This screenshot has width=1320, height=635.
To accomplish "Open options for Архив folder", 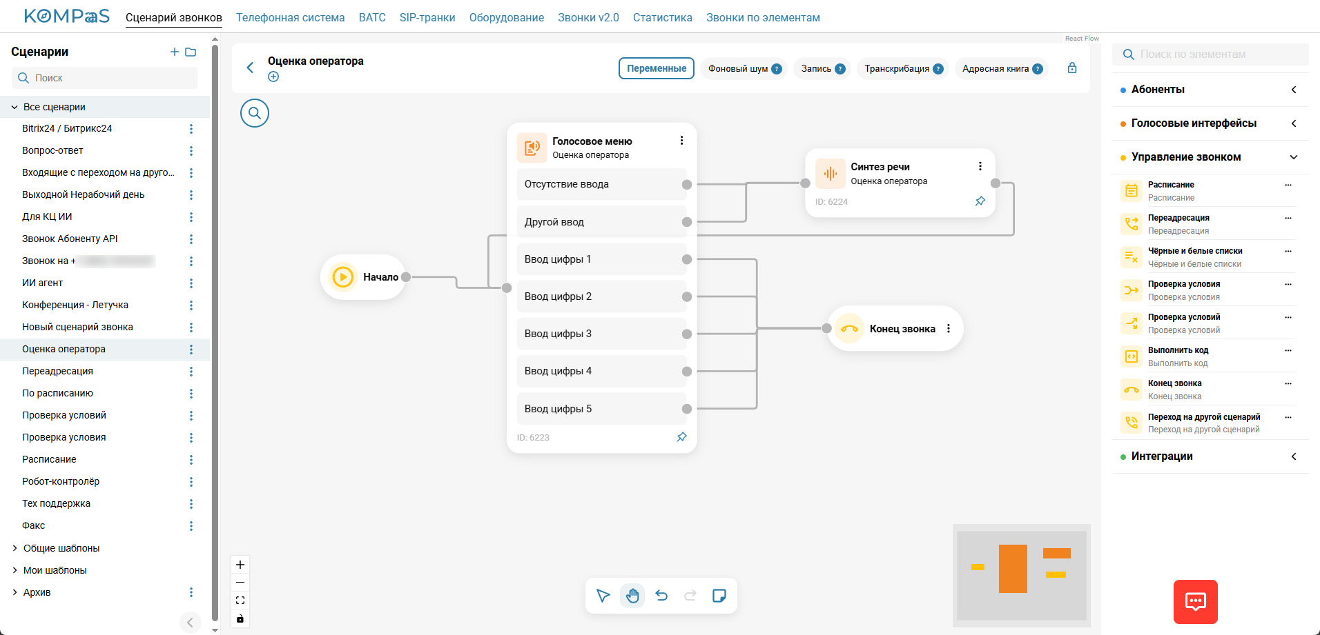I will coord(191,592).
